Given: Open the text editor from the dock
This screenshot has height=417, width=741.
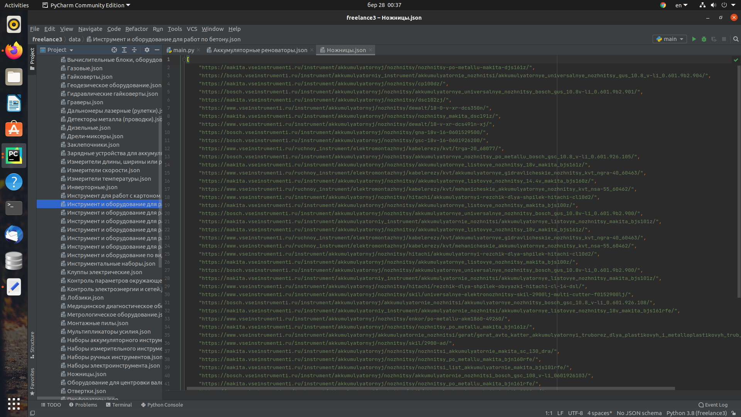Looking at the screenshot, I should 14,287.
